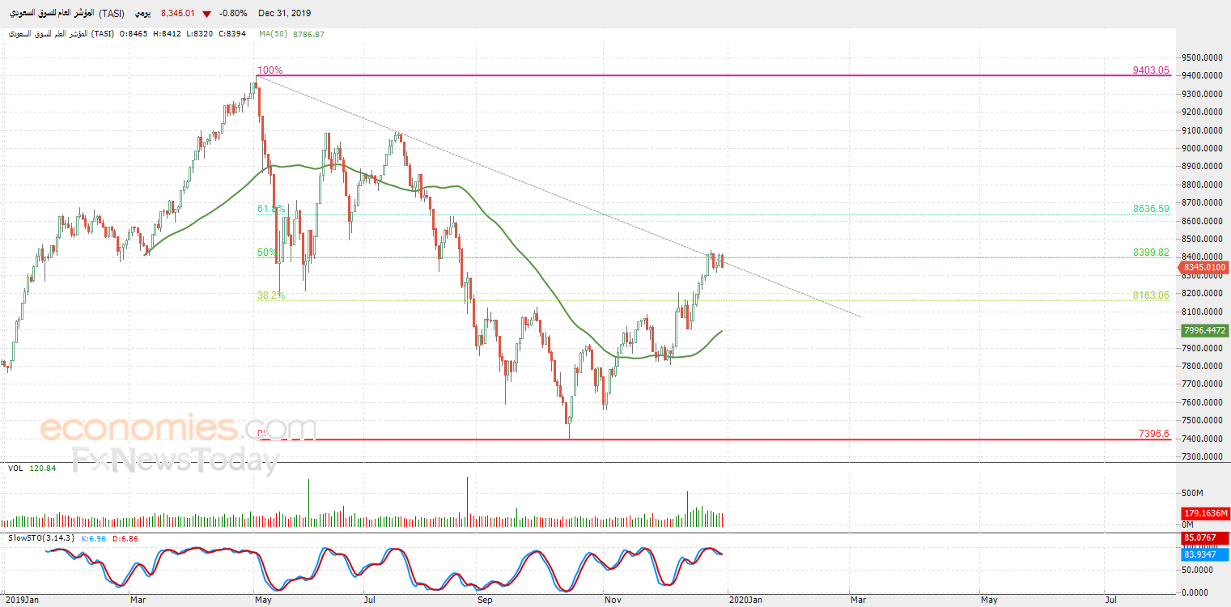Screen dimensions: 1231x607
Task: Click the 9403.05 resistance price label
Action: 1151,70
